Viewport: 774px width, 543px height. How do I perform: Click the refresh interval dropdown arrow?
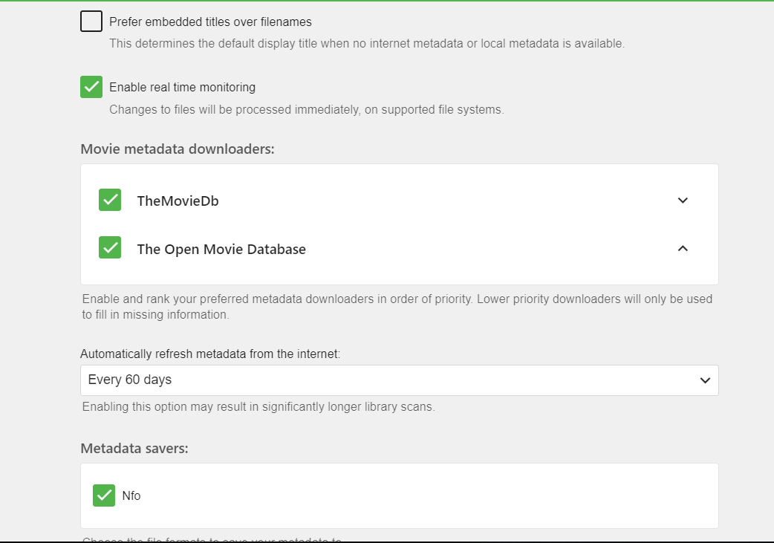click(x=705, y=380)
